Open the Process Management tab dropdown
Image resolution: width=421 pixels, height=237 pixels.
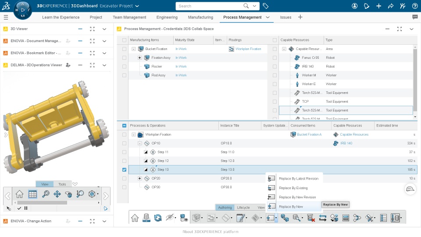pyautogui.click(x=268, y=17)
